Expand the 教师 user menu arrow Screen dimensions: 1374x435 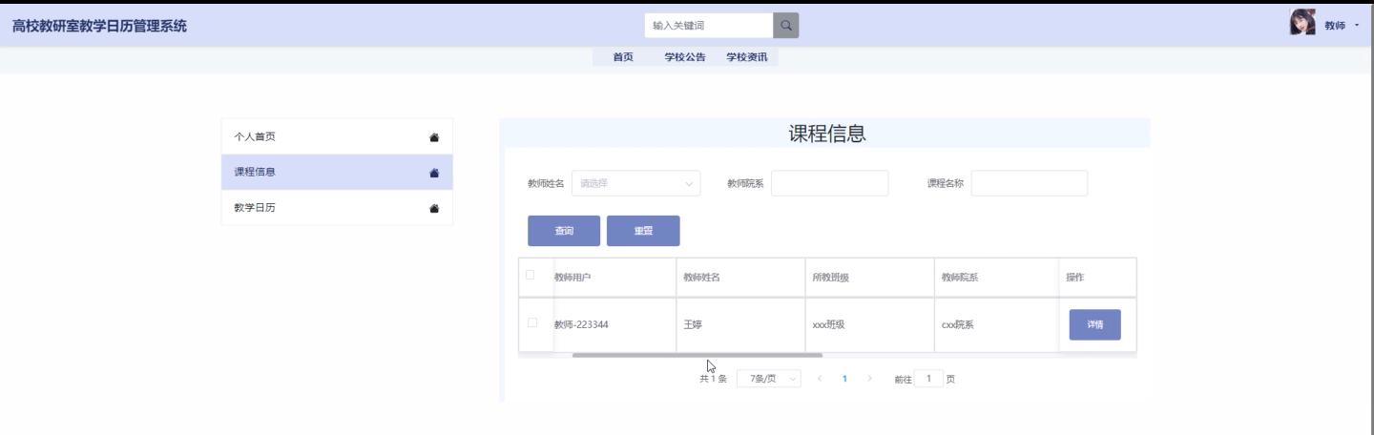1357,25
